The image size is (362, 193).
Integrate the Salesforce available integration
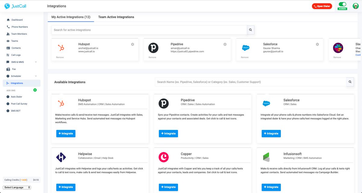click(x=271, y=133)
